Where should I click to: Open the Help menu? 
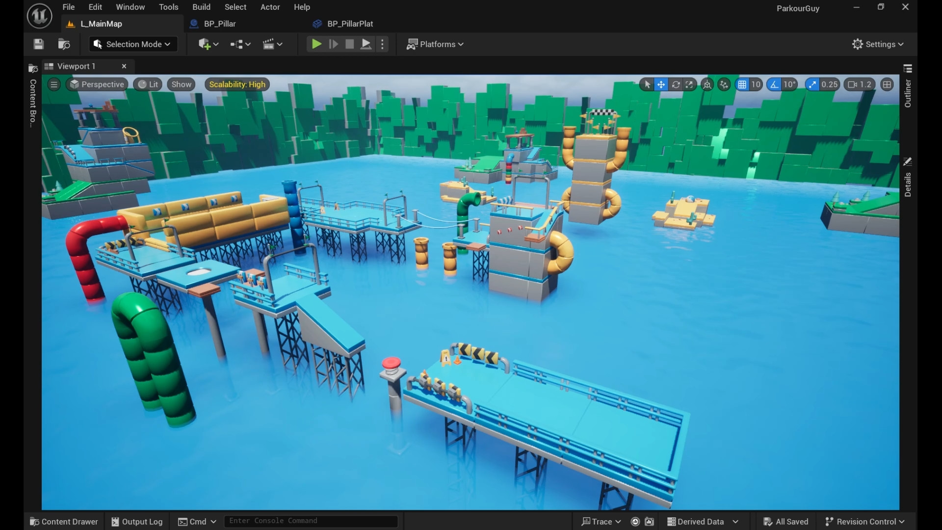[x=302, y=7]
